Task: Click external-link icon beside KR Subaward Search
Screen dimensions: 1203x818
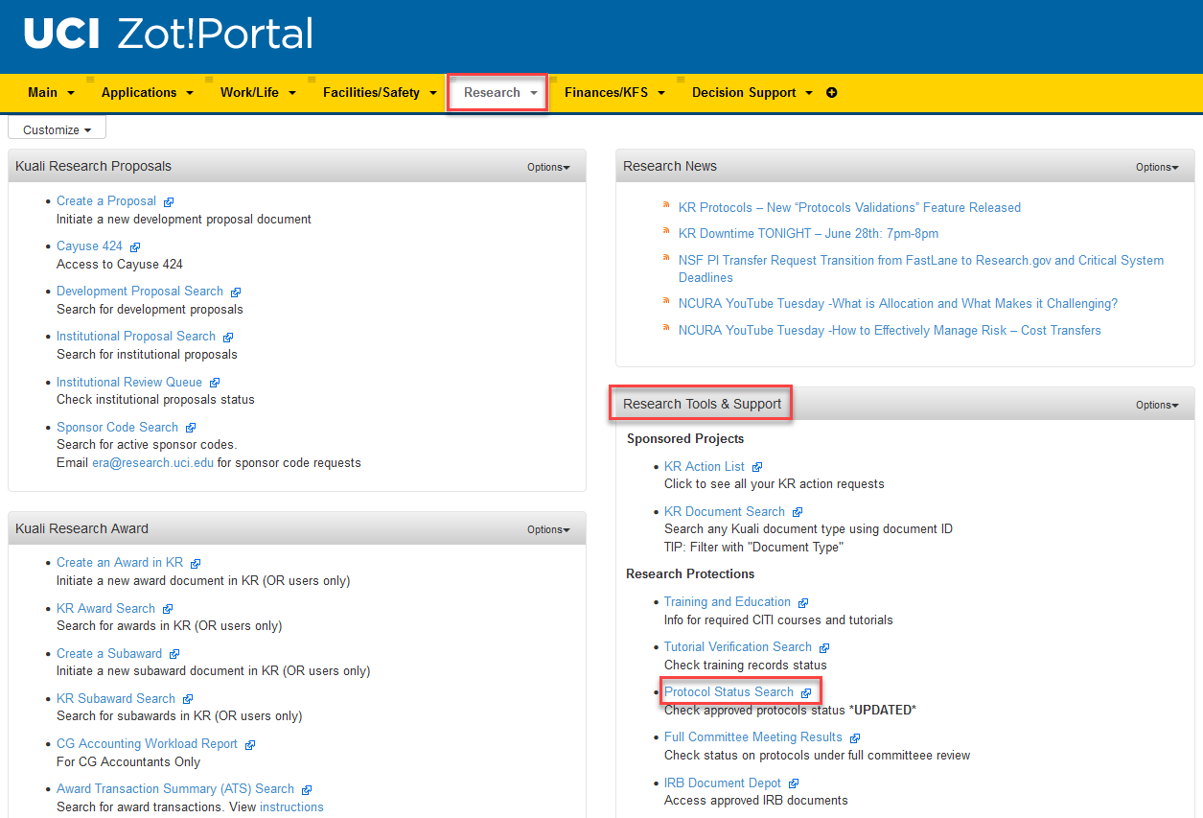Action: click(188, 699)
